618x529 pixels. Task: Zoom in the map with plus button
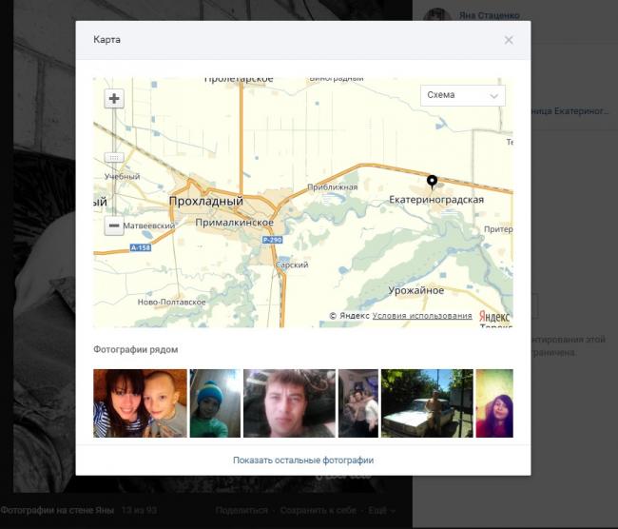coord(114,99)
